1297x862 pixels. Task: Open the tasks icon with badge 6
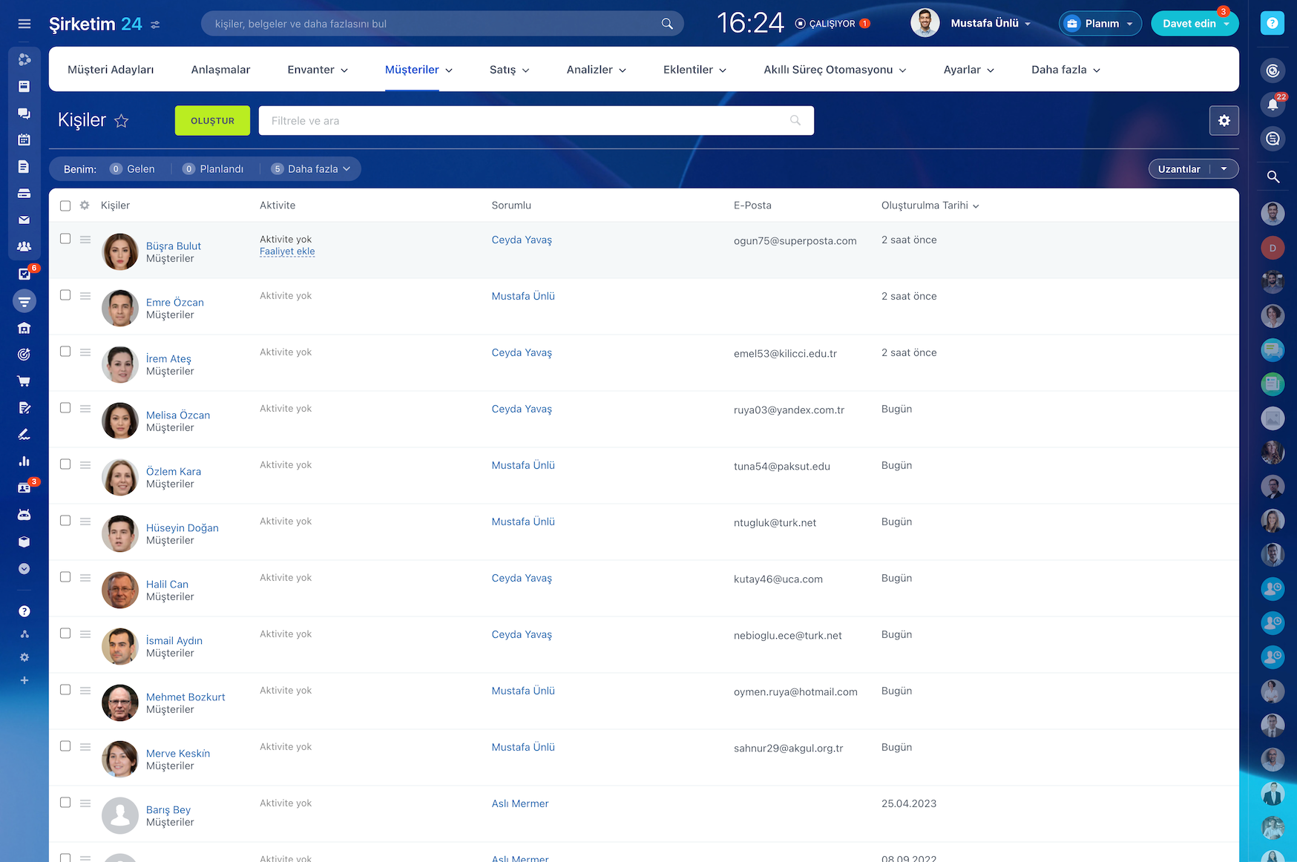click(x=24, y=274)
